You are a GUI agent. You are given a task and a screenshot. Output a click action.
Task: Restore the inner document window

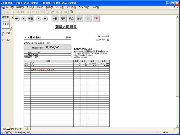[174, 7]
